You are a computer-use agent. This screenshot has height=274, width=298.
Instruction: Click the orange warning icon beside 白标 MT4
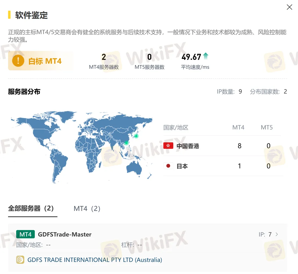[x=18, y=61]
